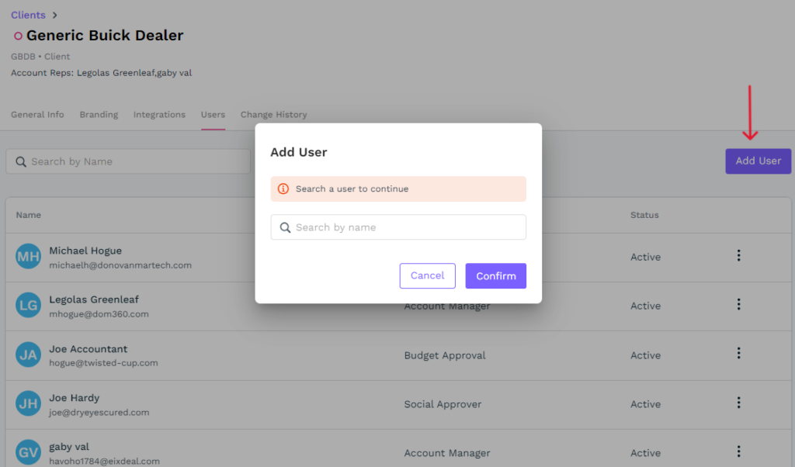
Task: Navigate back via the Clients breadcrumb link
Action: [x=28, y=15]
